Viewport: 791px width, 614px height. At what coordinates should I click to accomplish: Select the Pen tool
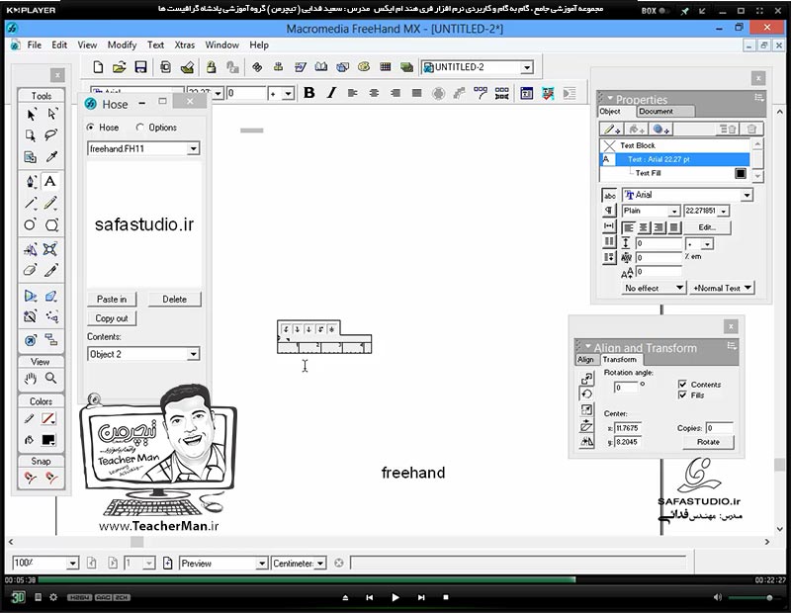(31, 181)
